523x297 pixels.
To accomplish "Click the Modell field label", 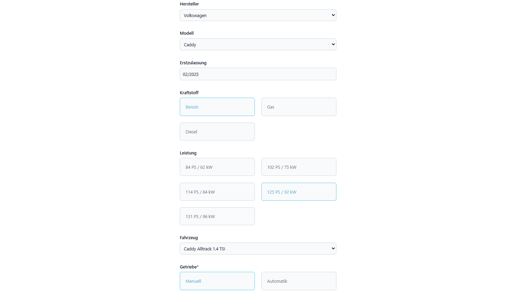I will (187, 33).
